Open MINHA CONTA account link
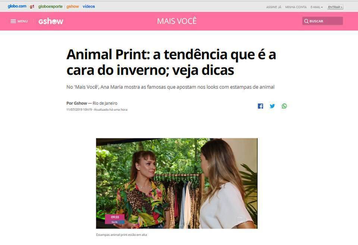Image resolution: width=358 pixels, height=245 pixels. [296, 7]
